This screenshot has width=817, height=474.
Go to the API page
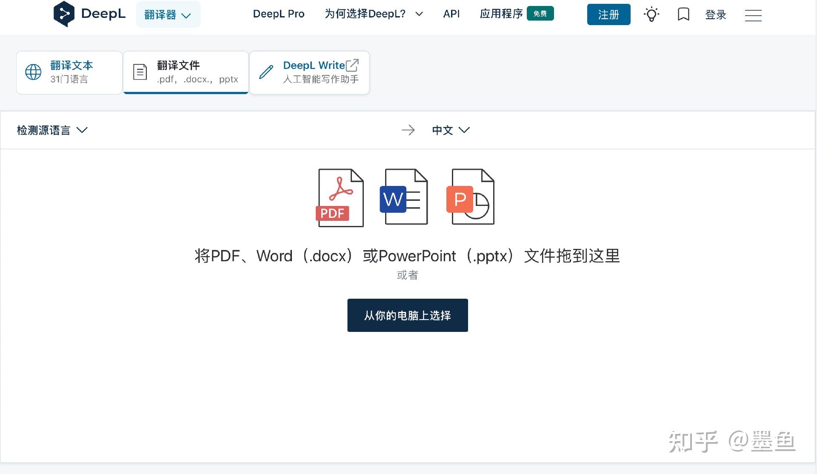pyautogui.click(x=451, y=14)
